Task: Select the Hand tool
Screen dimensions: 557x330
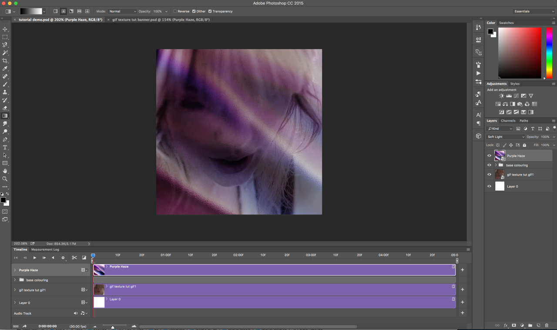Action: click(5, 171)
